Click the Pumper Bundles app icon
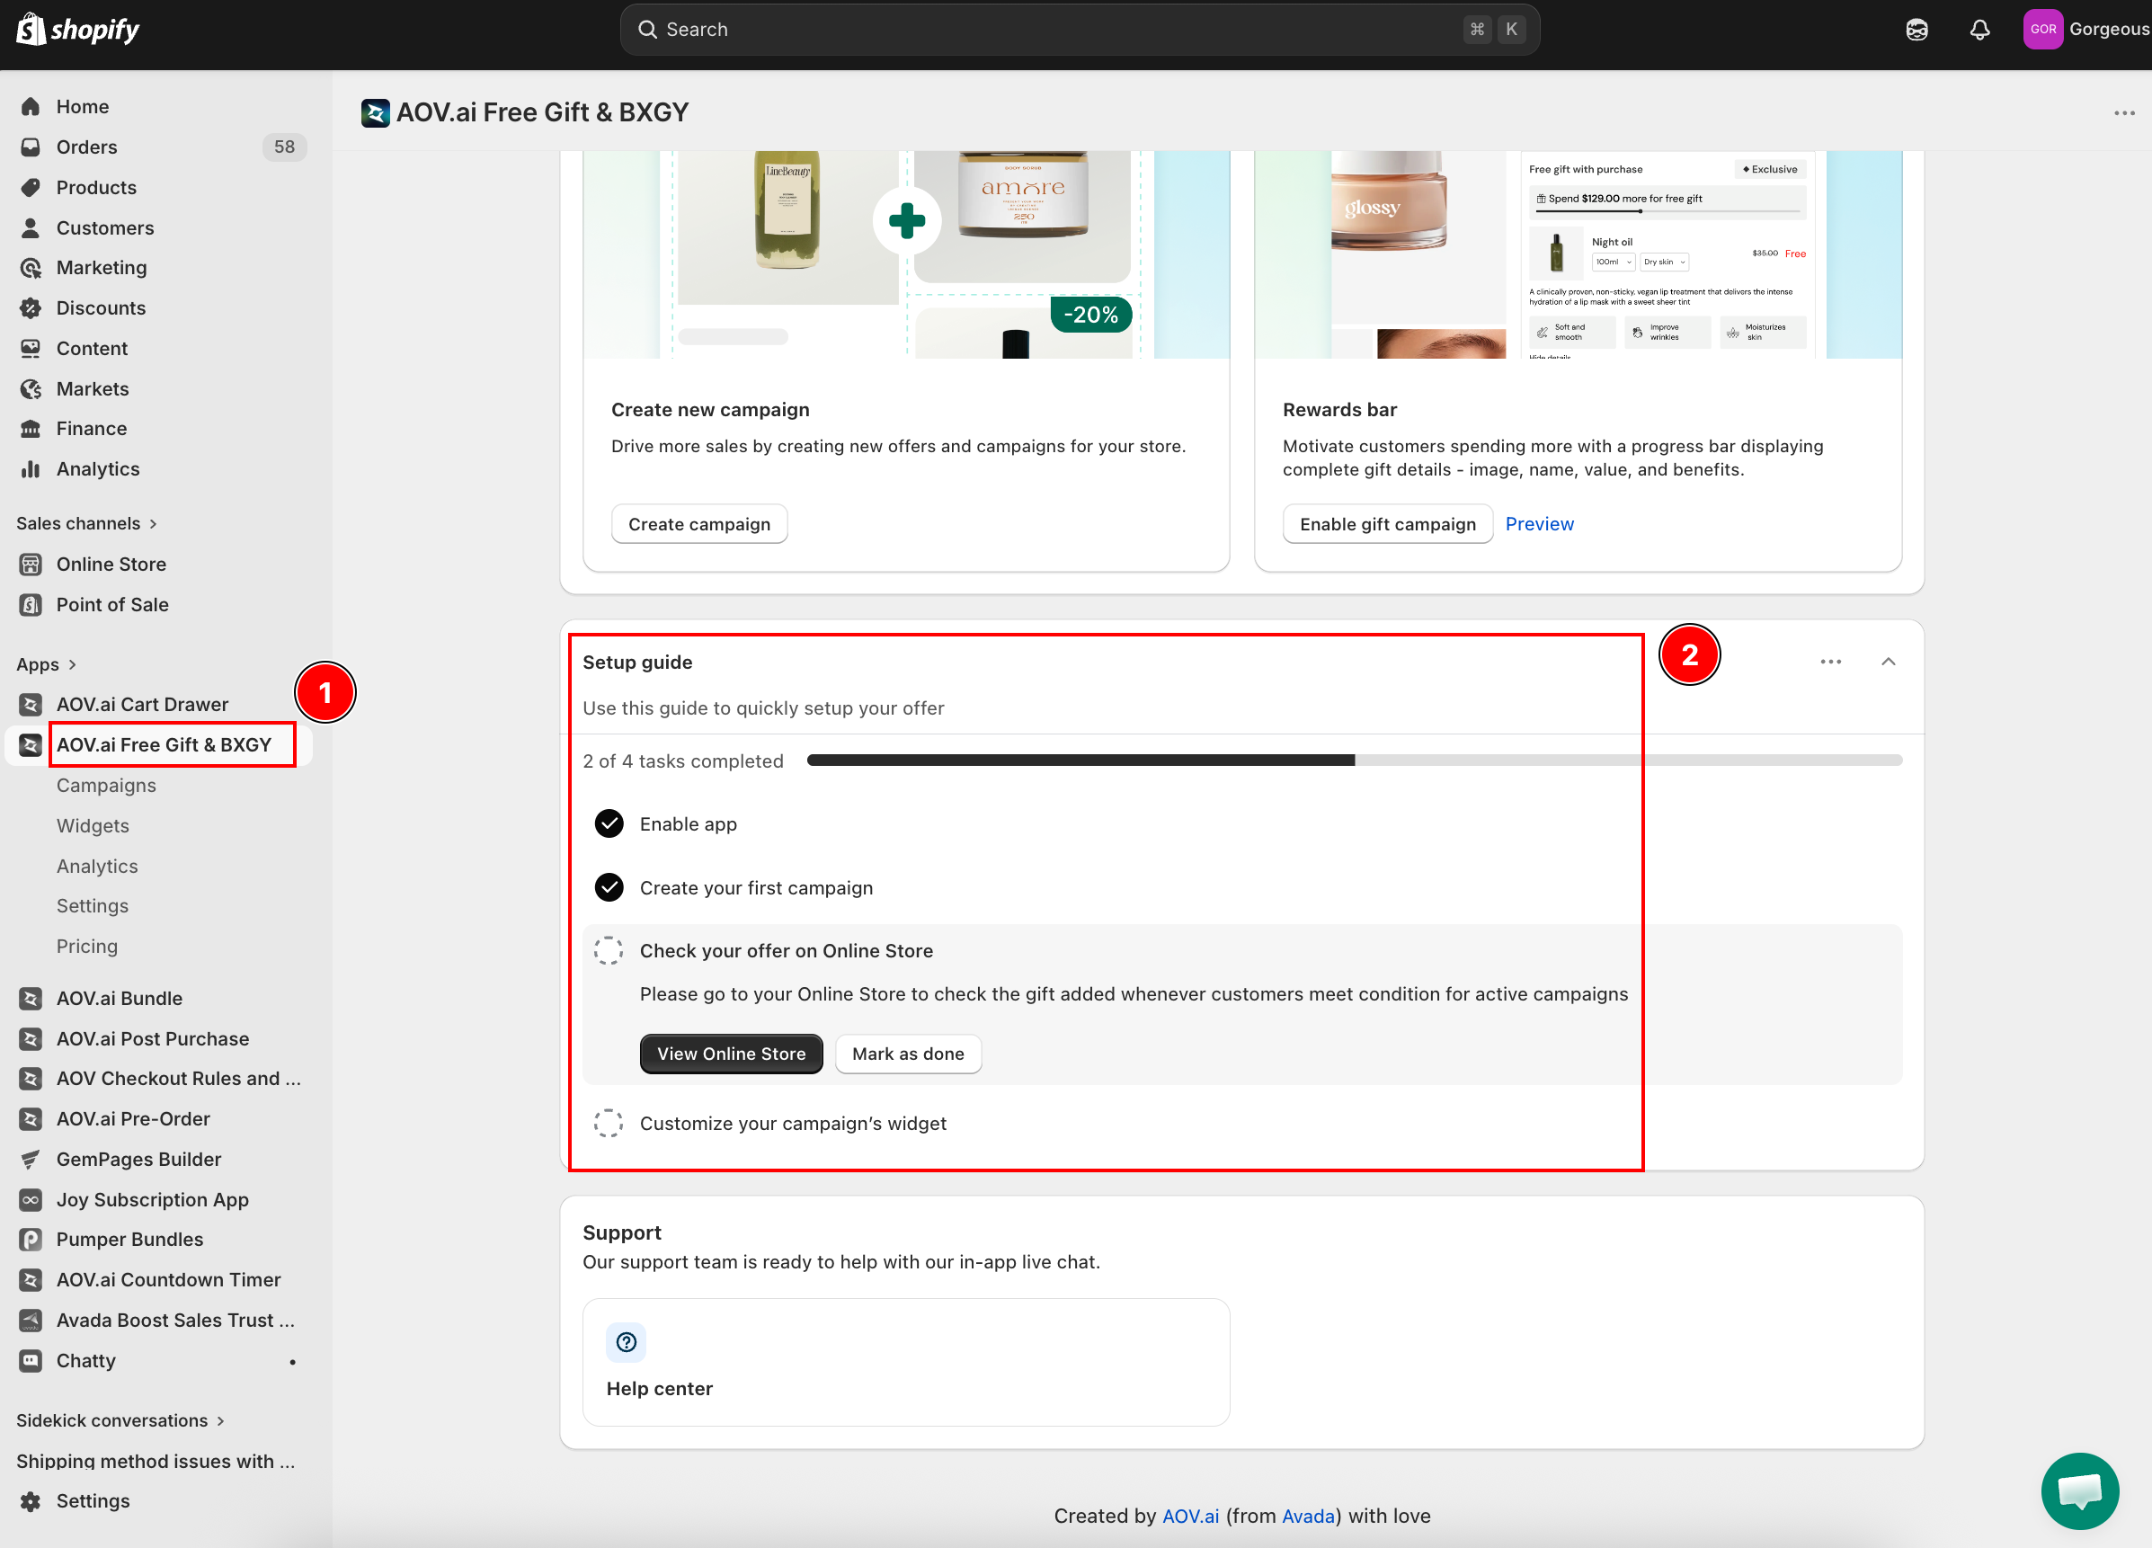The height and width of the screenshot is (1548, 2152). coord(31,1240)
